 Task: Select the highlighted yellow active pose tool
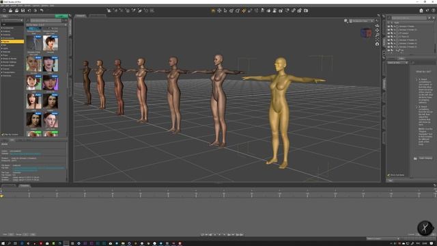click(244, 11)
